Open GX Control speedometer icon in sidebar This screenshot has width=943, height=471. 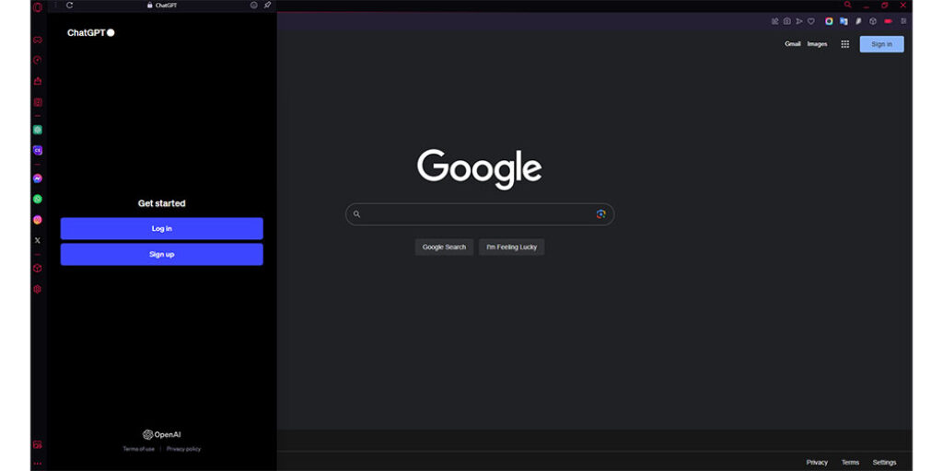pyautogui.click(x=37, y=60)
